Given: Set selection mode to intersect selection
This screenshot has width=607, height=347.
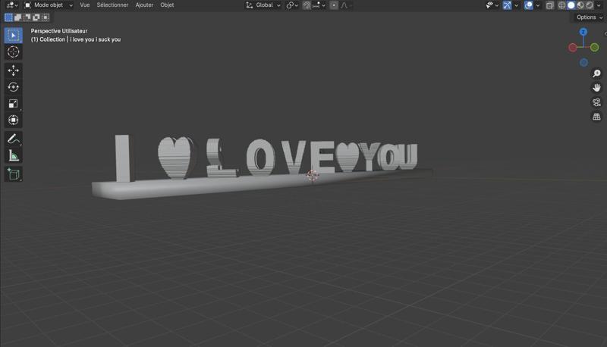Looking at the screenshot, I should point(46,17).
